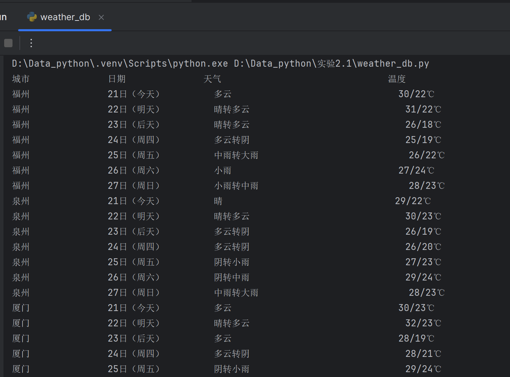Click date 23日（后天）in 泉州 row
This screenshot has width=510, height=377.
coord(134,232)
